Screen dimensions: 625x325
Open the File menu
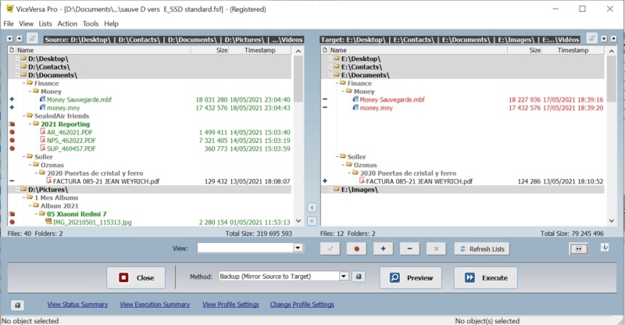point(9,23)
